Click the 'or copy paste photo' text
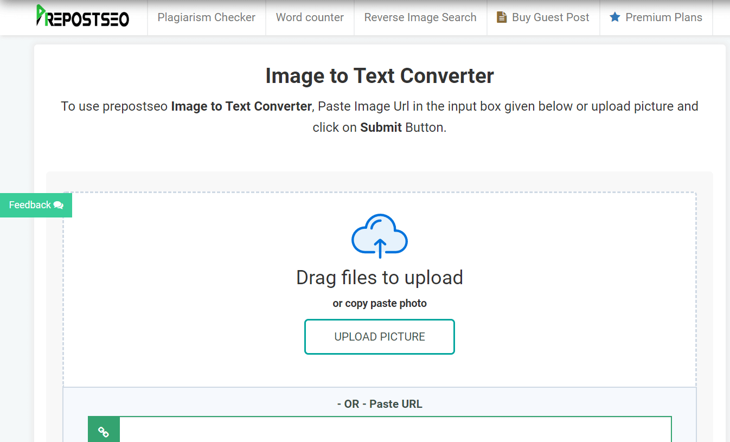Image resolution: width=730 pixels, height=442 pixels. (x=379, y=303)
